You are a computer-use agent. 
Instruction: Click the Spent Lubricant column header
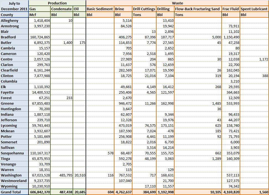coord(254,9)
